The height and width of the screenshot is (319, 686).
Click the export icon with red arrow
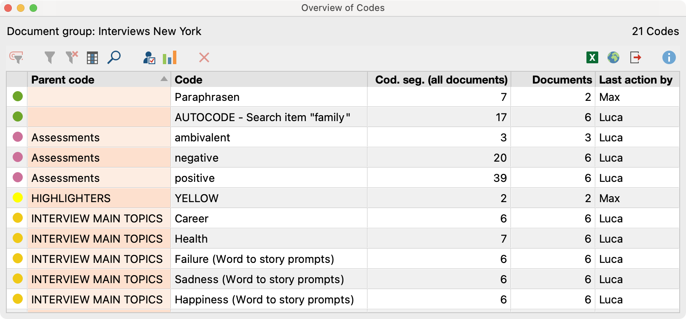point(635,57)
